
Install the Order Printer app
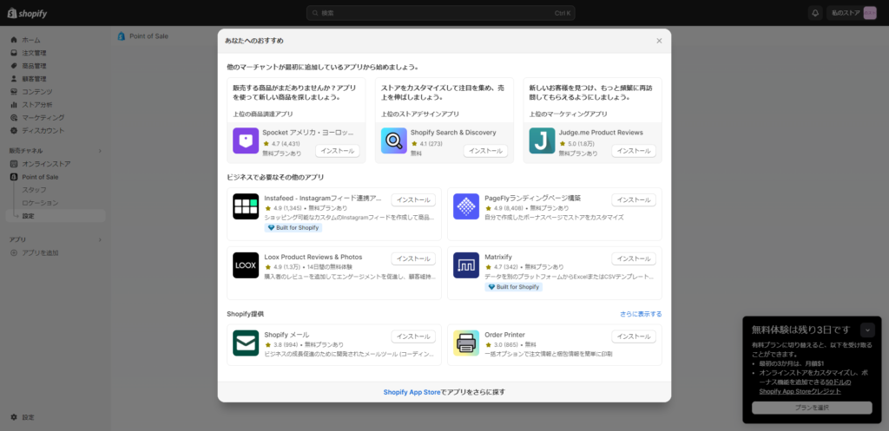pos(633,336)
